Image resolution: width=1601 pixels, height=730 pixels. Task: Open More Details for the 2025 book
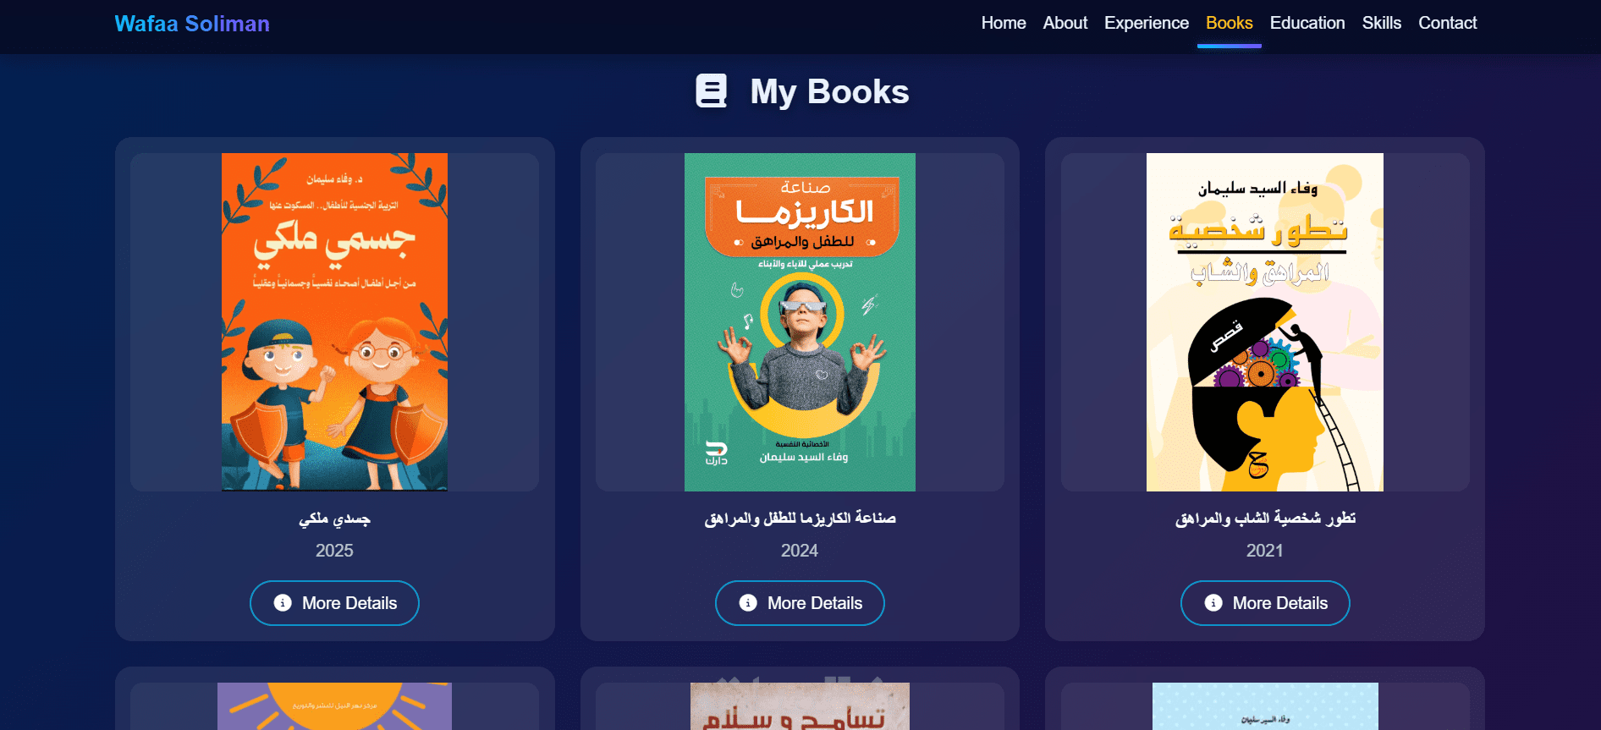(x=335, y=603)
